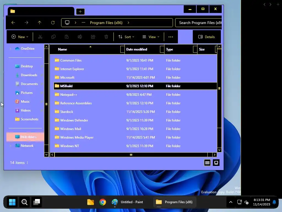Navigate up one folder level
Viewport: 282px width, 212px height.
[40, 23]
